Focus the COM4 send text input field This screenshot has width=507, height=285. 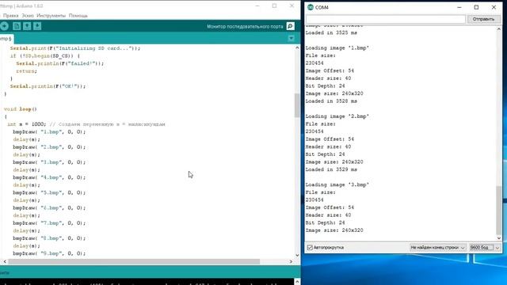[386, 19]
